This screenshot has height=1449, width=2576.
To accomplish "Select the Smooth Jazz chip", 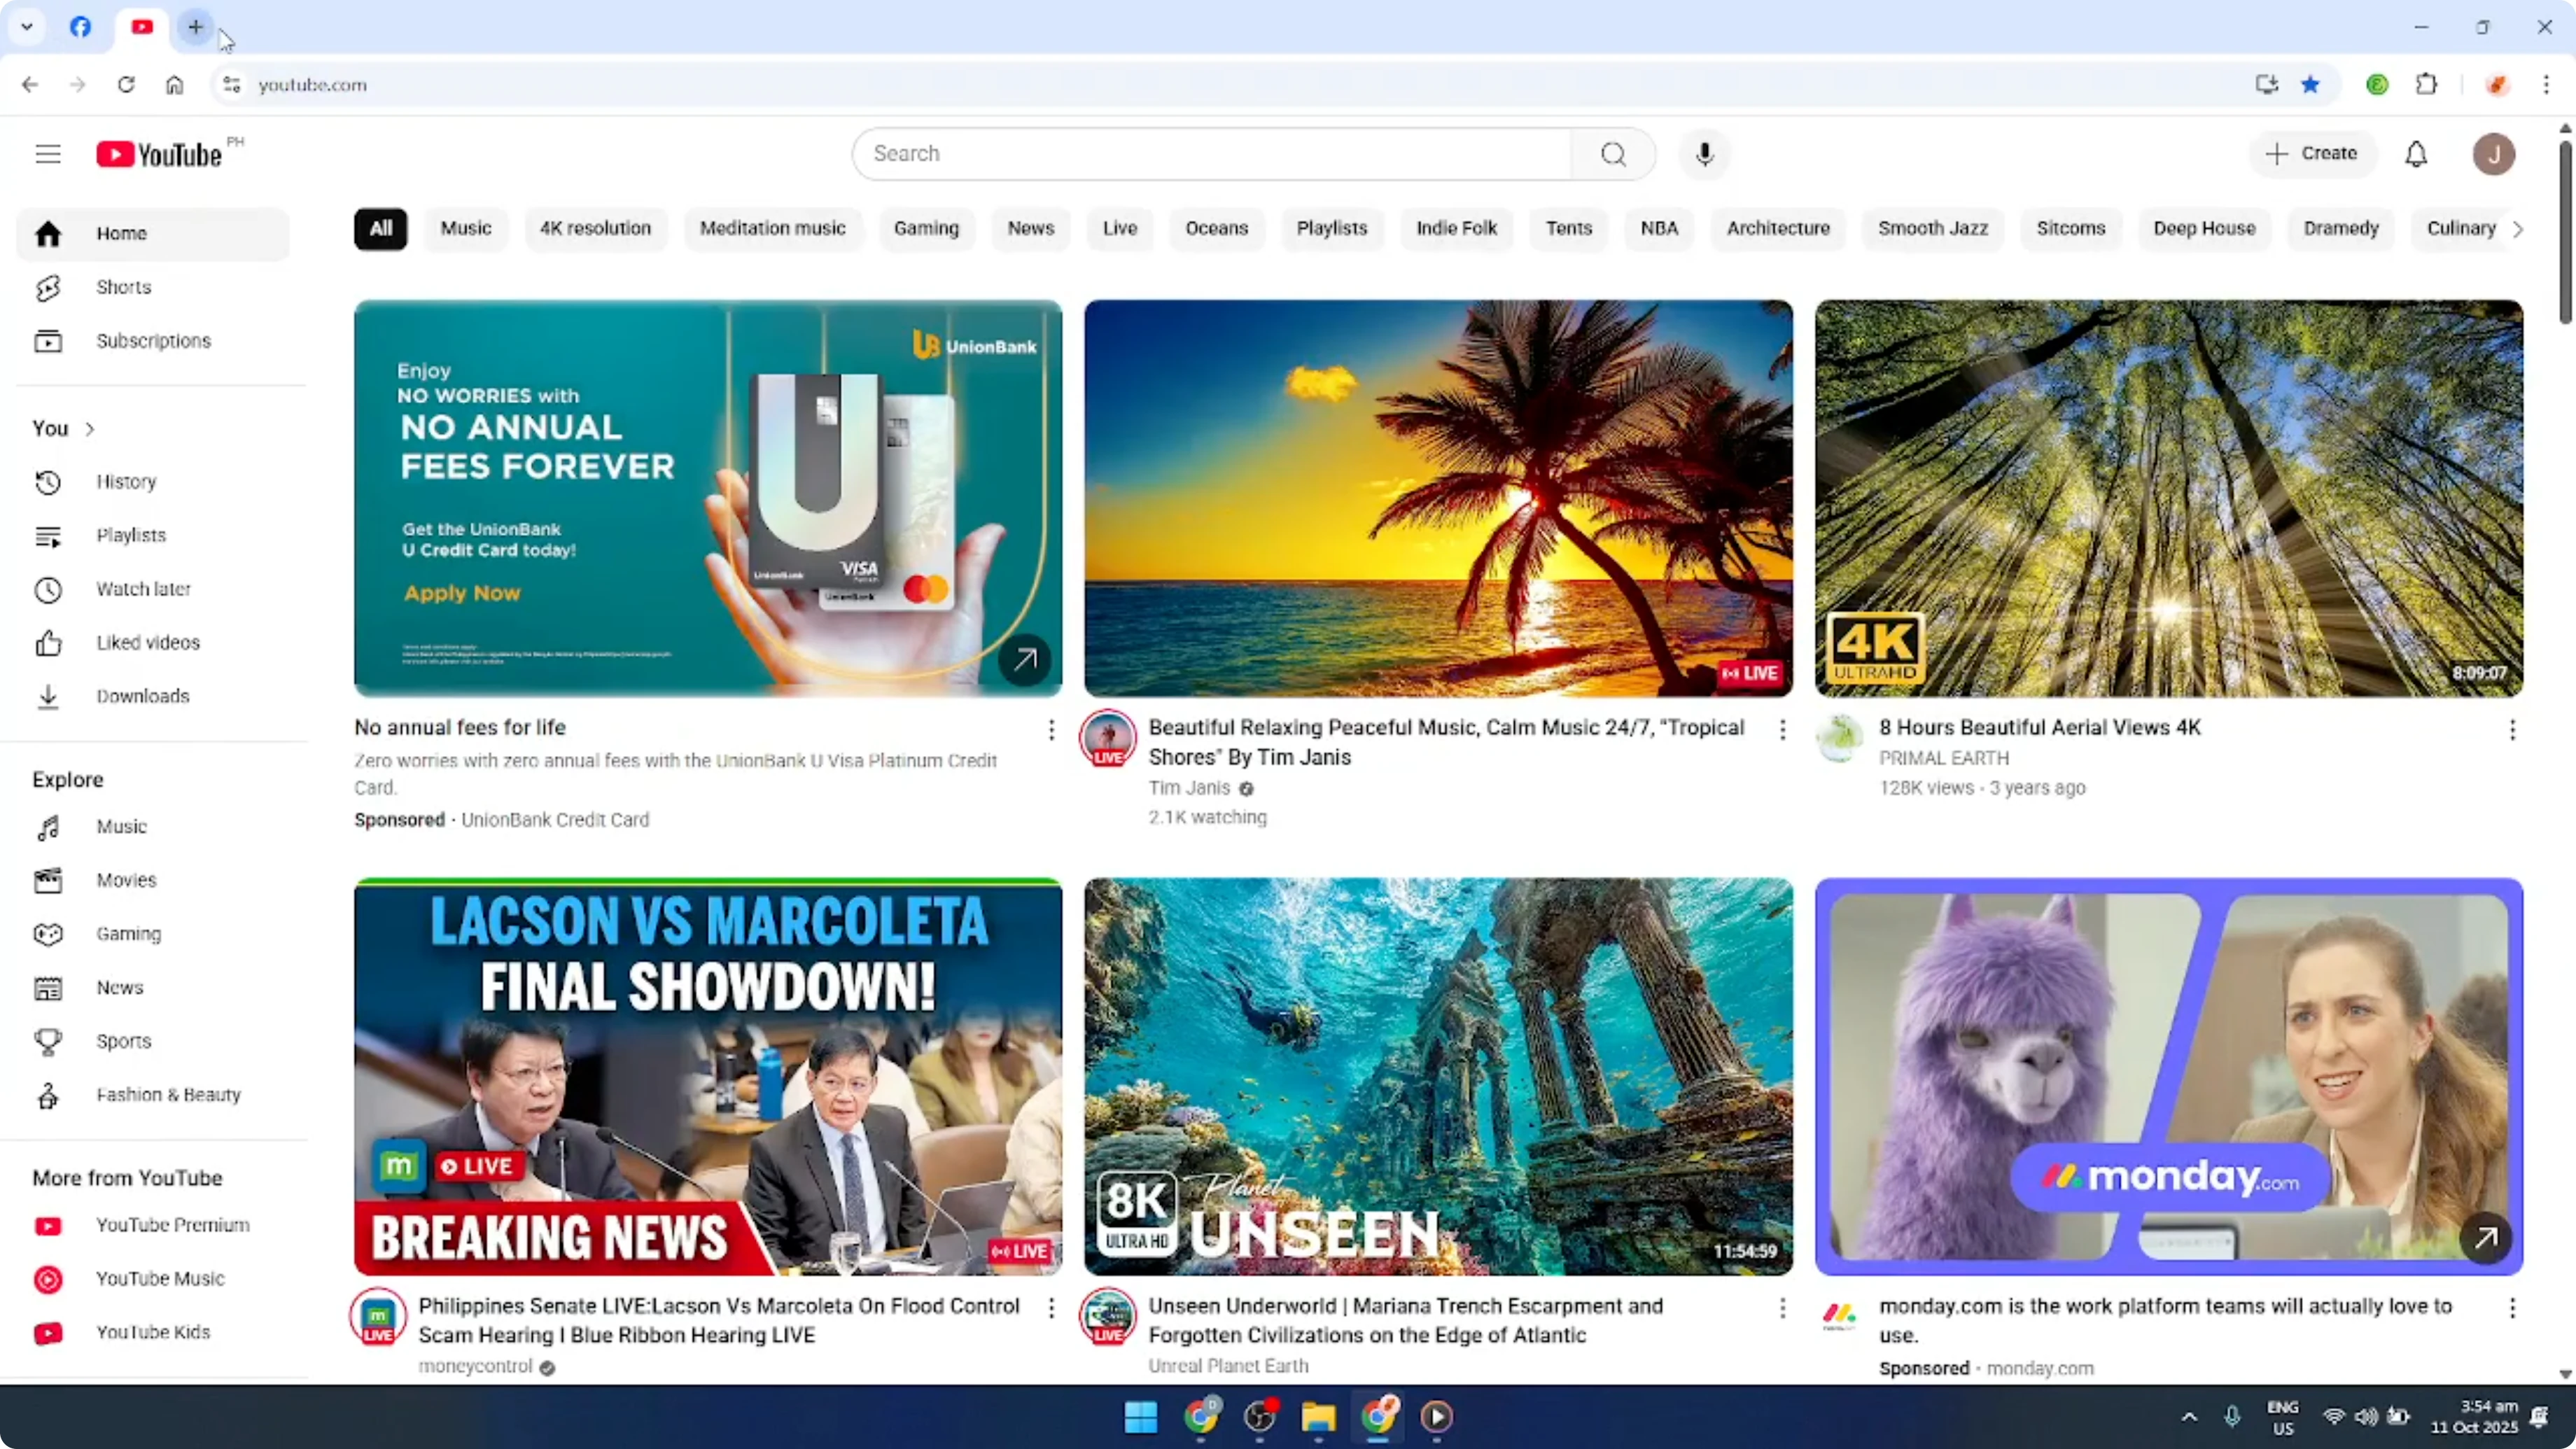I will [1933, 229].
